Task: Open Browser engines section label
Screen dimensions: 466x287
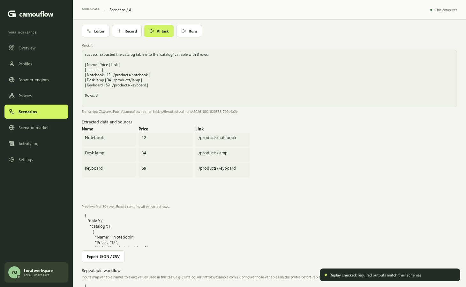Action: [34, 80]
